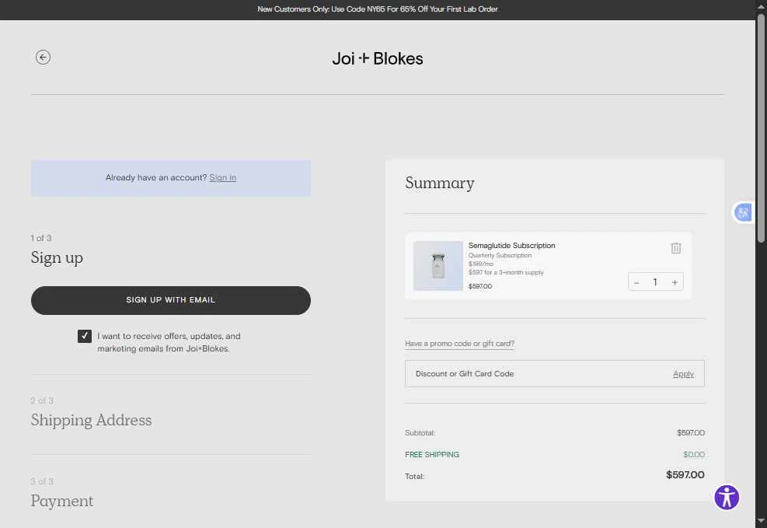
Task: Click the Semaglutide Subscription title
Action: (511, 246)
